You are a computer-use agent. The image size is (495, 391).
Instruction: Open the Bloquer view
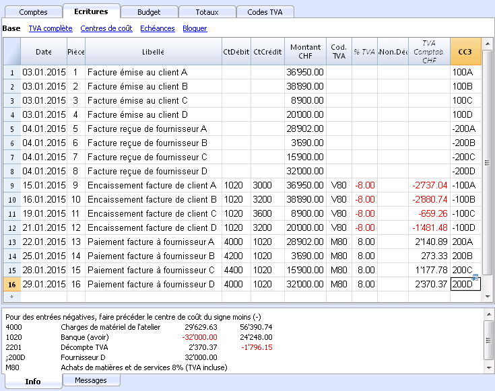click(x=195, y=28)
